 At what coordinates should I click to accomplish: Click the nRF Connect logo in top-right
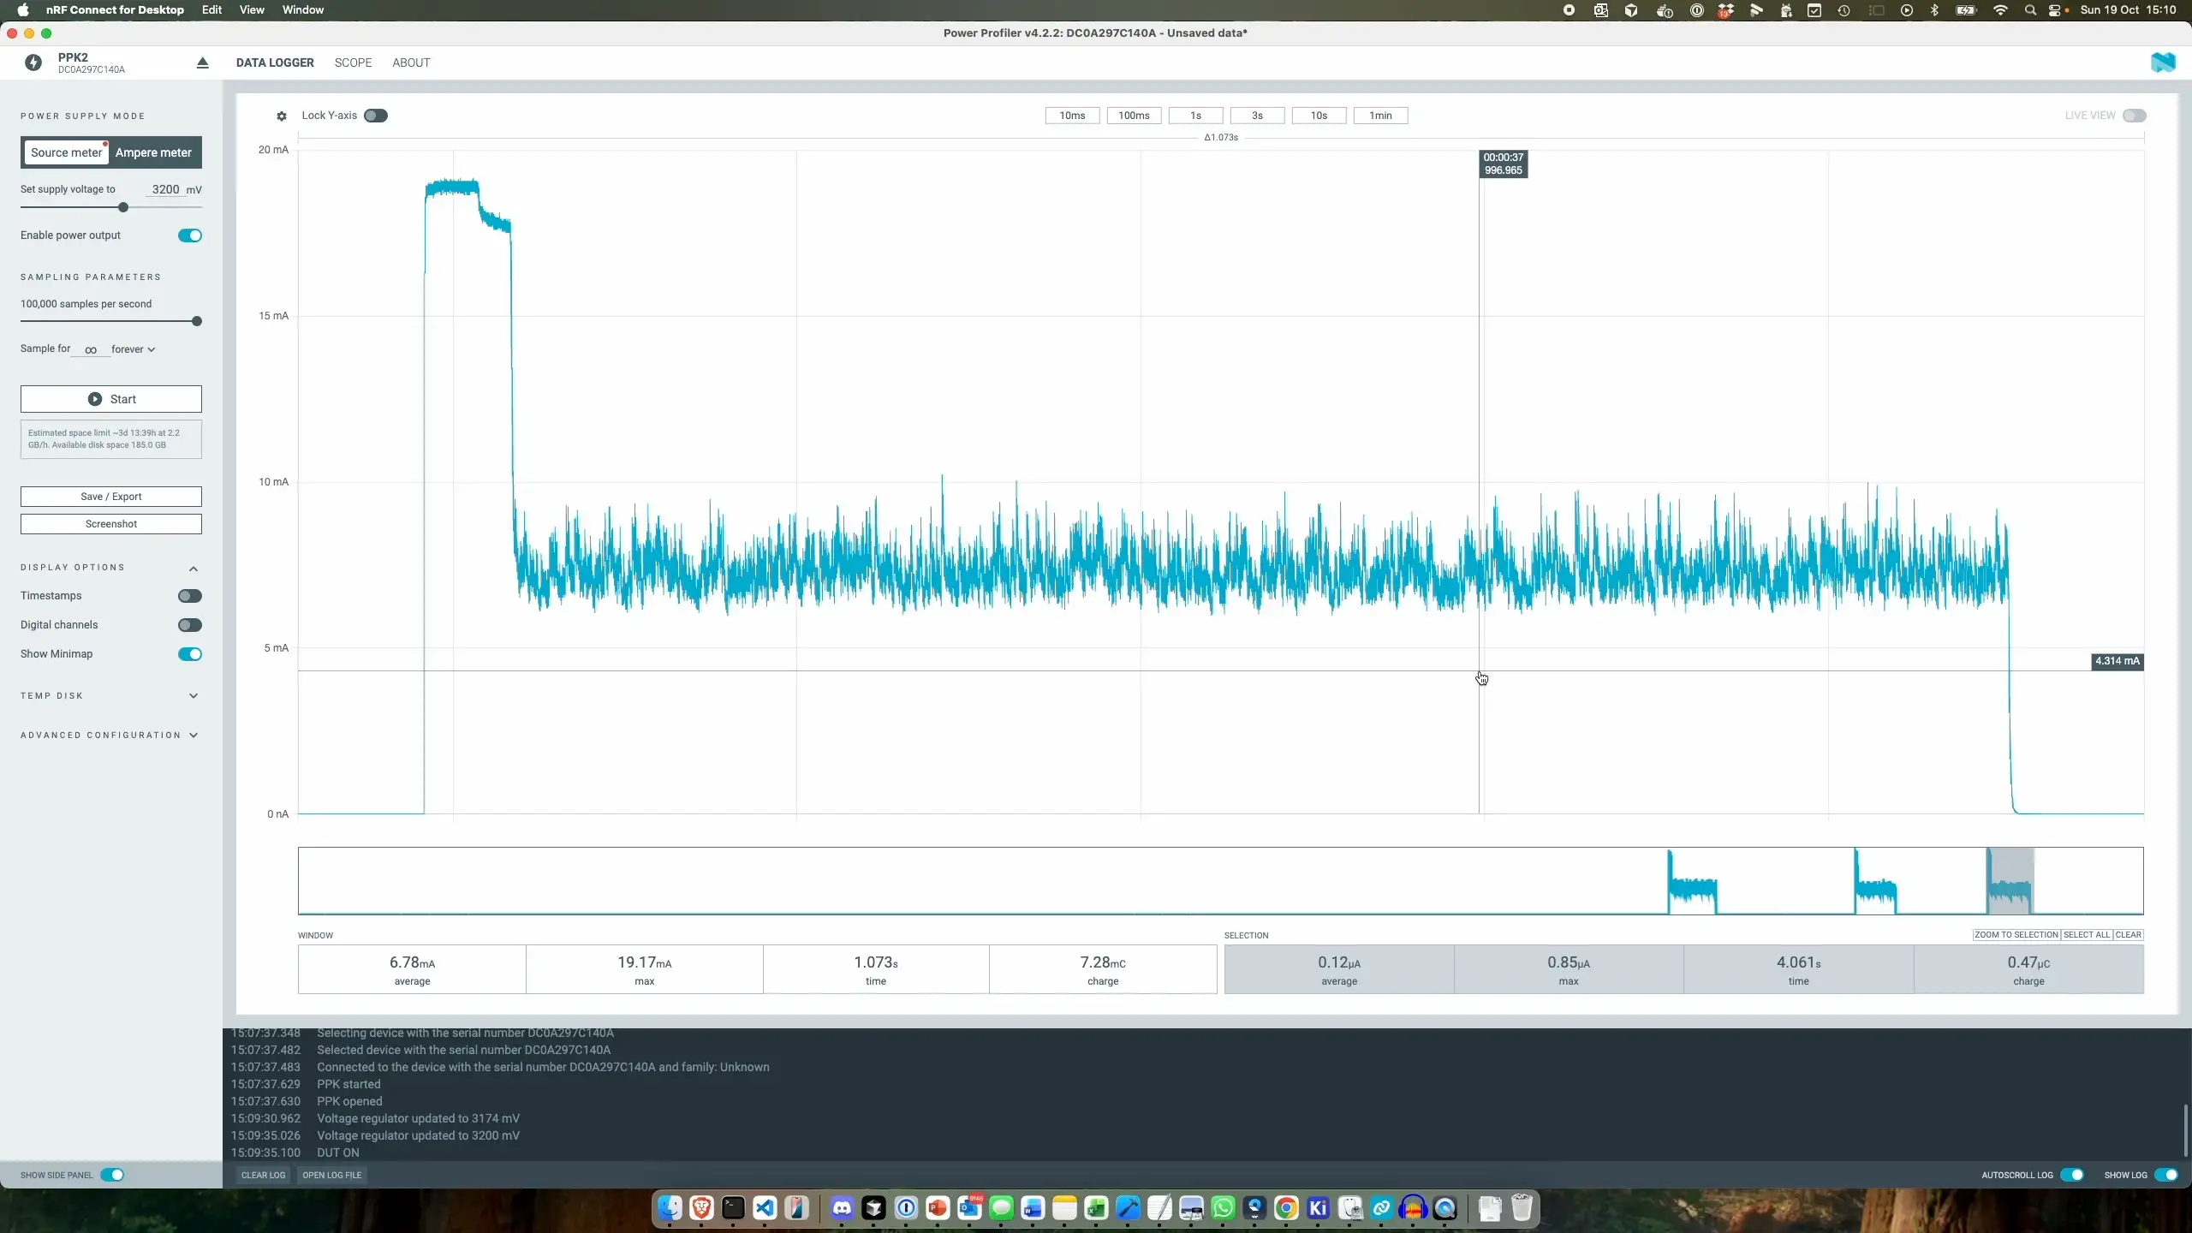click(2164, 63)
